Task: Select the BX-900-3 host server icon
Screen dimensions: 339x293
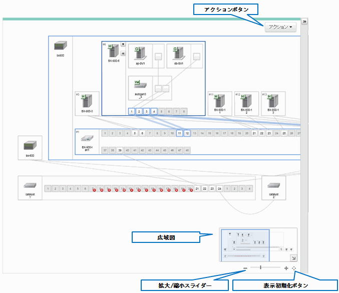Action: tap(87, 101)
